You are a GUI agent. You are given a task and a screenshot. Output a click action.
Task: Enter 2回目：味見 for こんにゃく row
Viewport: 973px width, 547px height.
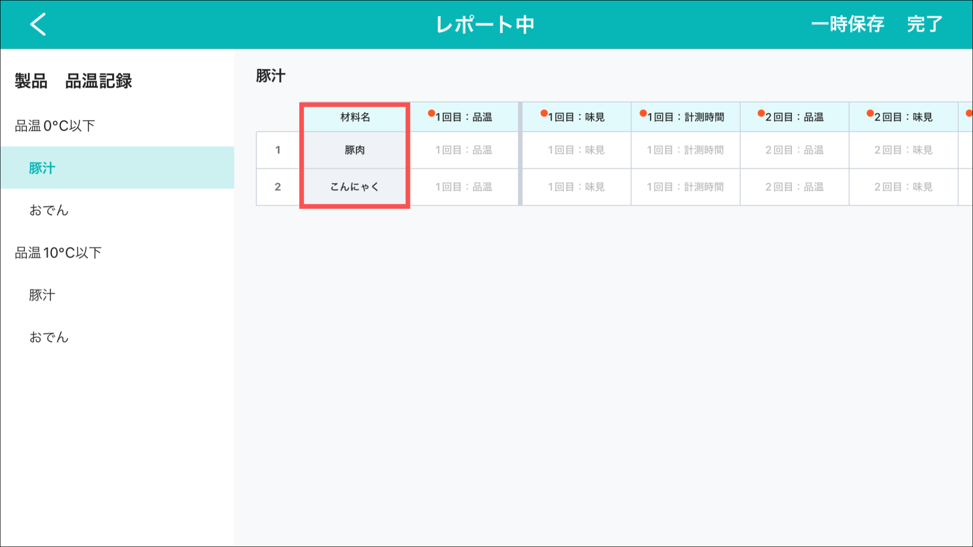coord(903,187)
